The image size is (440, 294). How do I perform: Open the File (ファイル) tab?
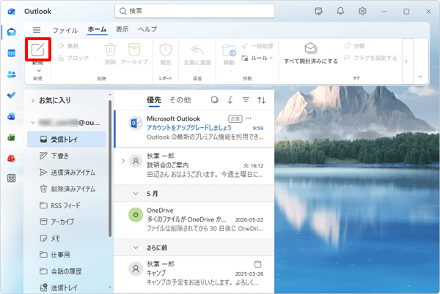coord(65,30)
